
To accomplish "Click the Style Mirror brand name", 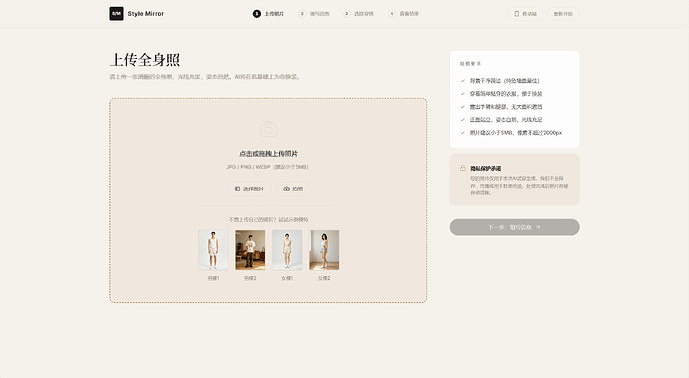I will 146,14.
